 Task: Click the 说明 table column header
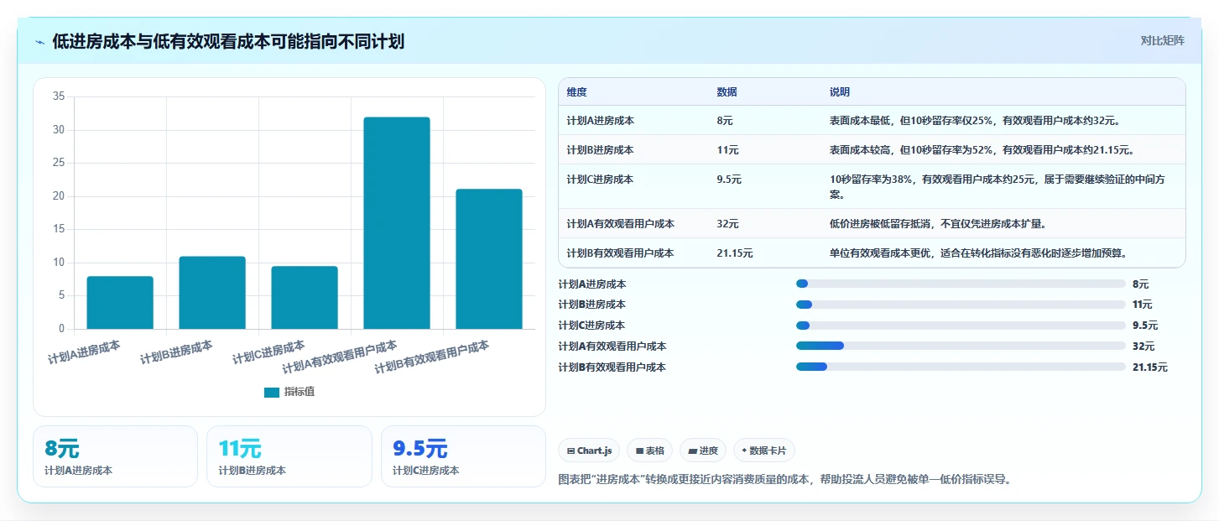pyautogui.click(x=840, y=92)
